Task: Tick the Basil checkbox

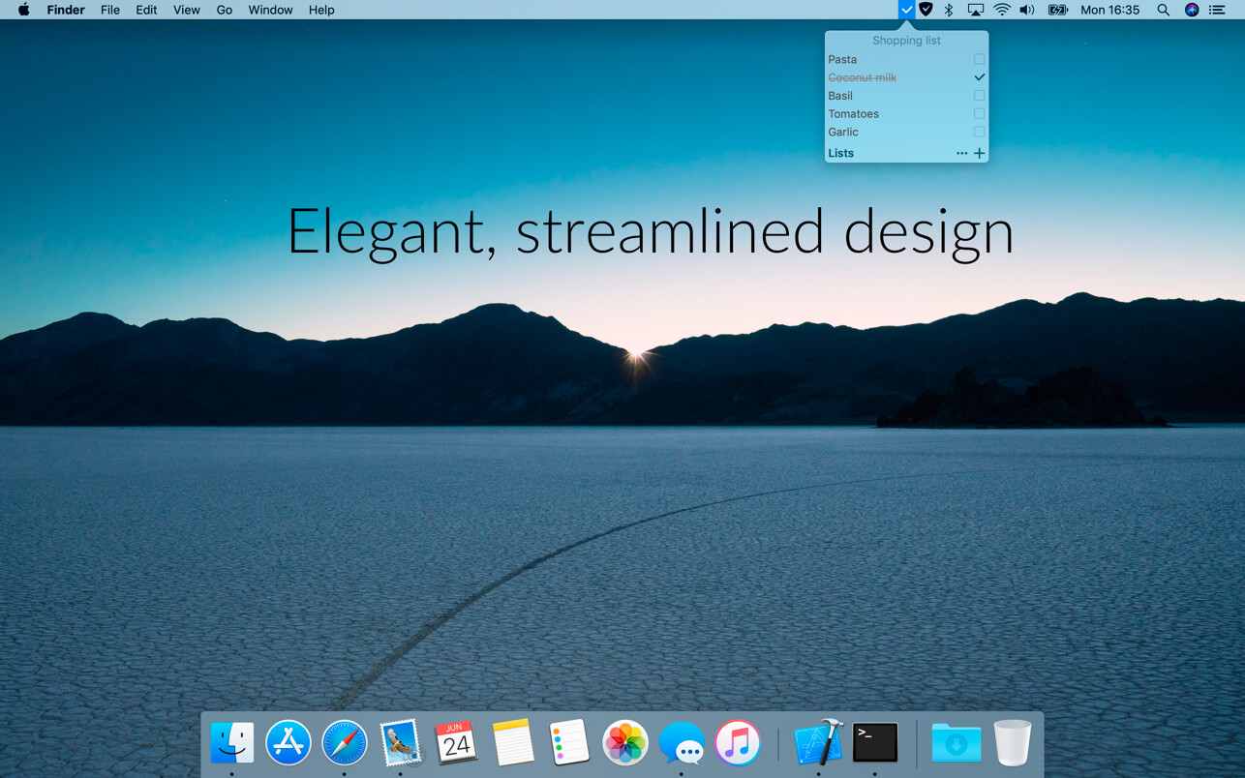Action: coord(979,96)
